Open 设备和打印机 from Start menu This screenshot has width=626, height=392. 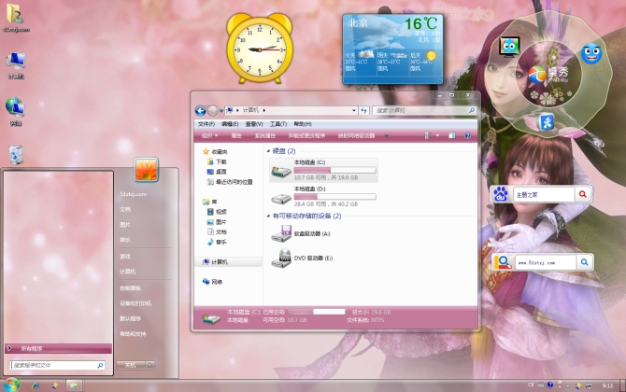tap(135, 303)
